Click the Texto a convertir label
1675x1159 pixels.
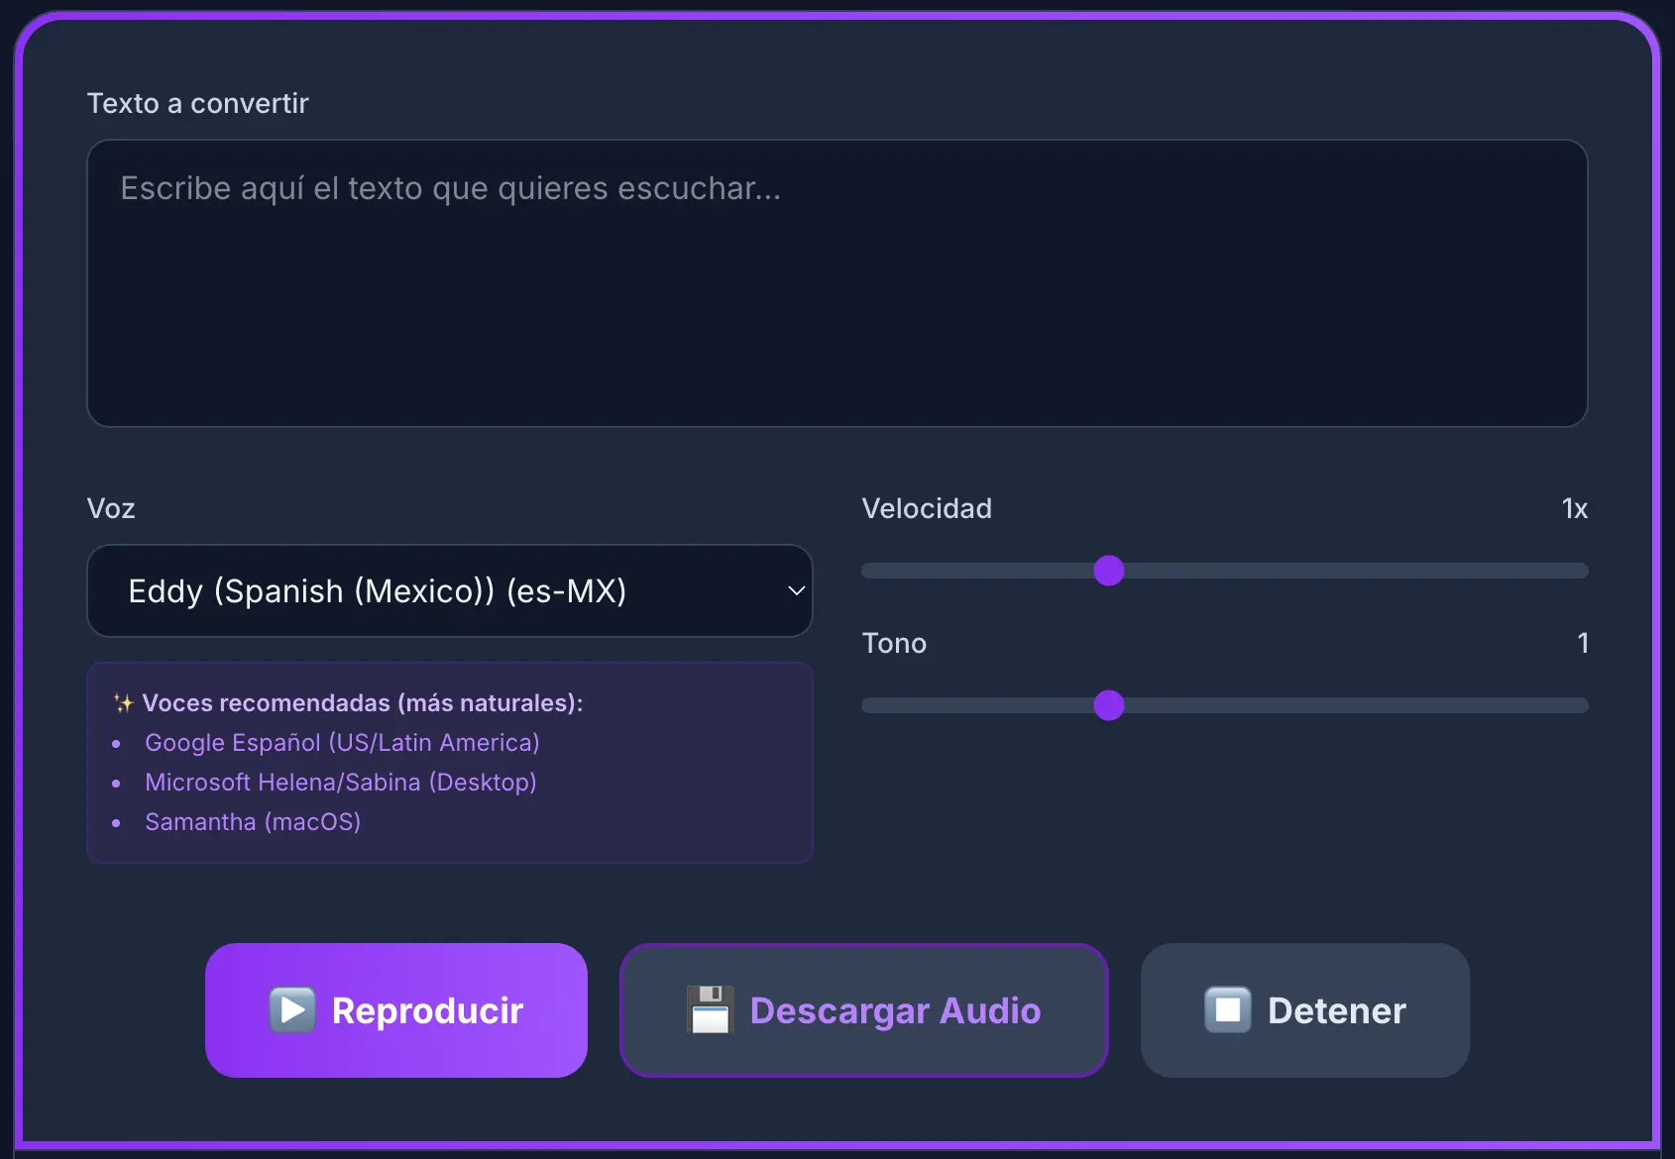click(198, 102)
